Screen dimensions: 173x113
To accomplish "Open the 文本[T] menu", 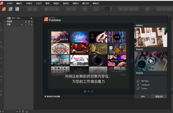I will [x=39, y=3].
